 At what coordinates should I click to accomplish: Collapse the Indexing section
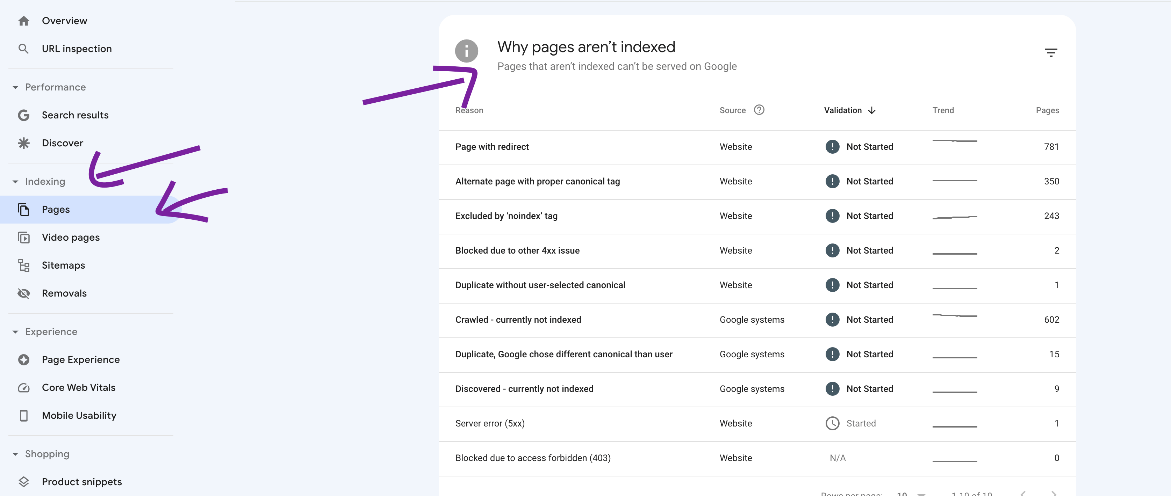[x=15, y=182]
